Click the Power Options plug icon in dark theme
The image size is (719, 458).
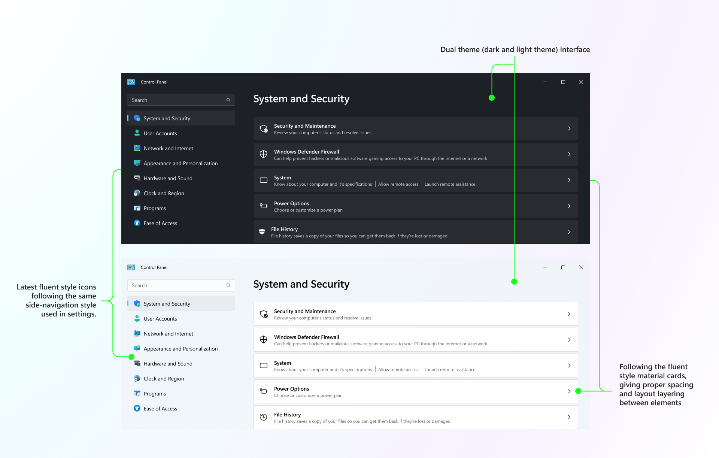point(263,206)
